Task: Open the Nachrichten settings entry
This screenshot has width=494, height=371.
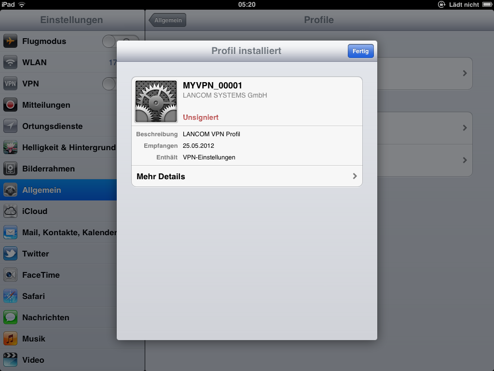Action: click(46, 317)
